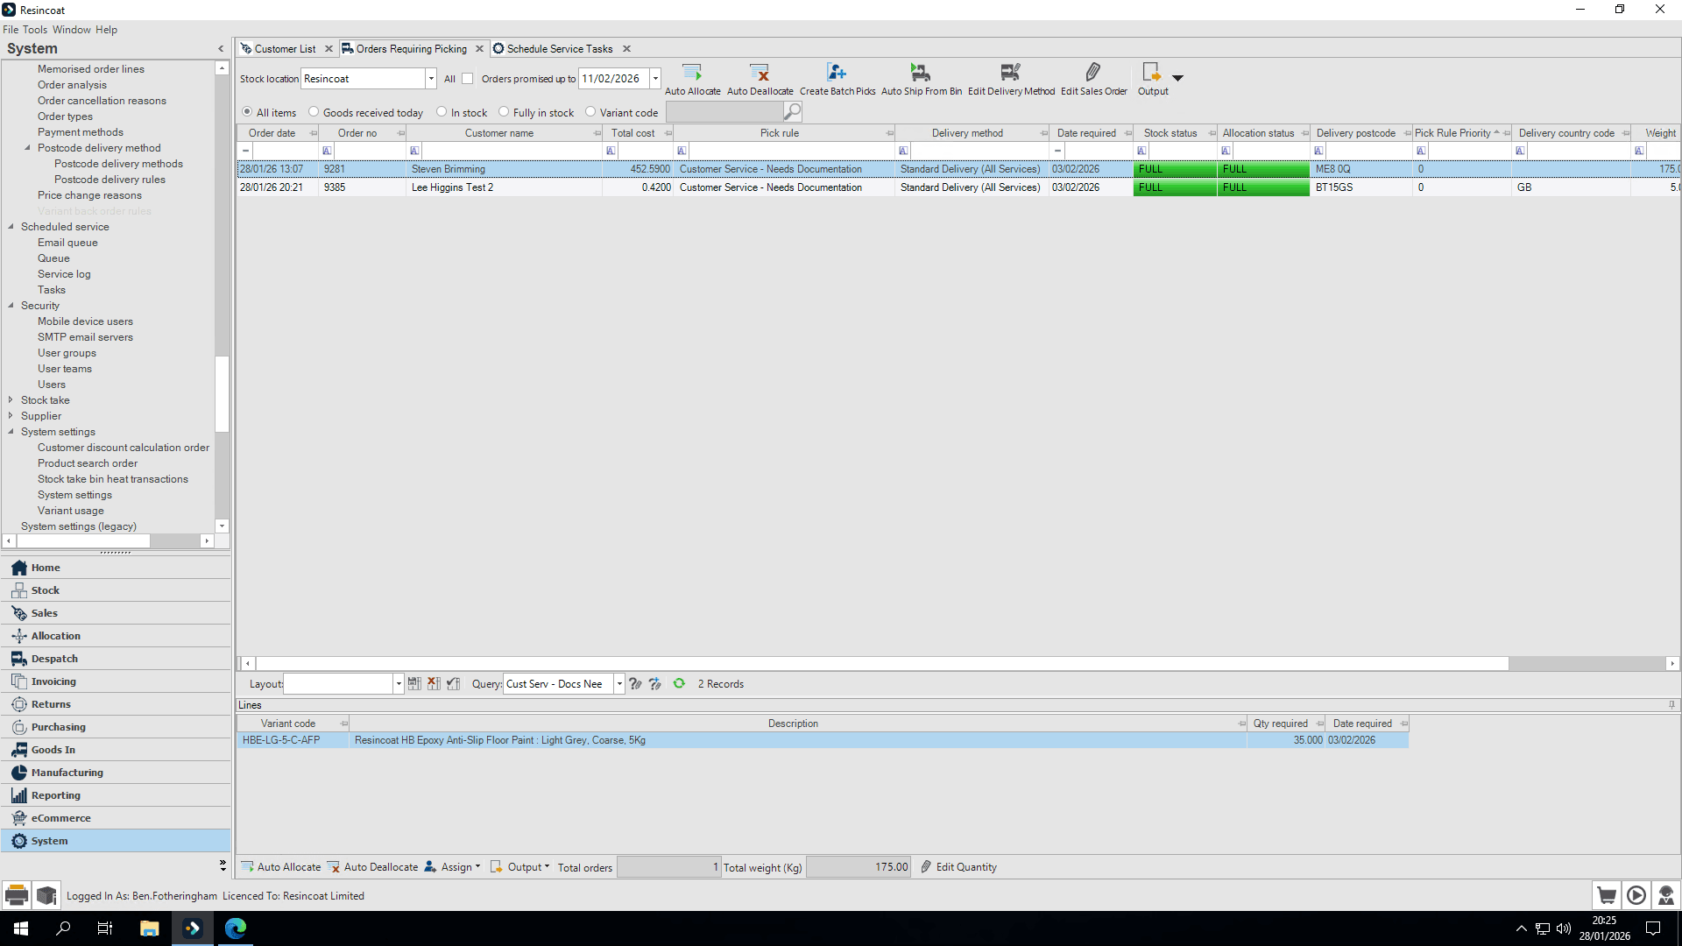Tick the All stock locations checkbox
The height and width of the screenshot is (946, 1682).
468,79
